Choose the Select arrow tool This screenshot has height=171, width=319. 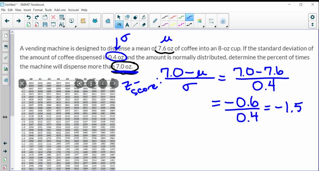tap(119, 17)
